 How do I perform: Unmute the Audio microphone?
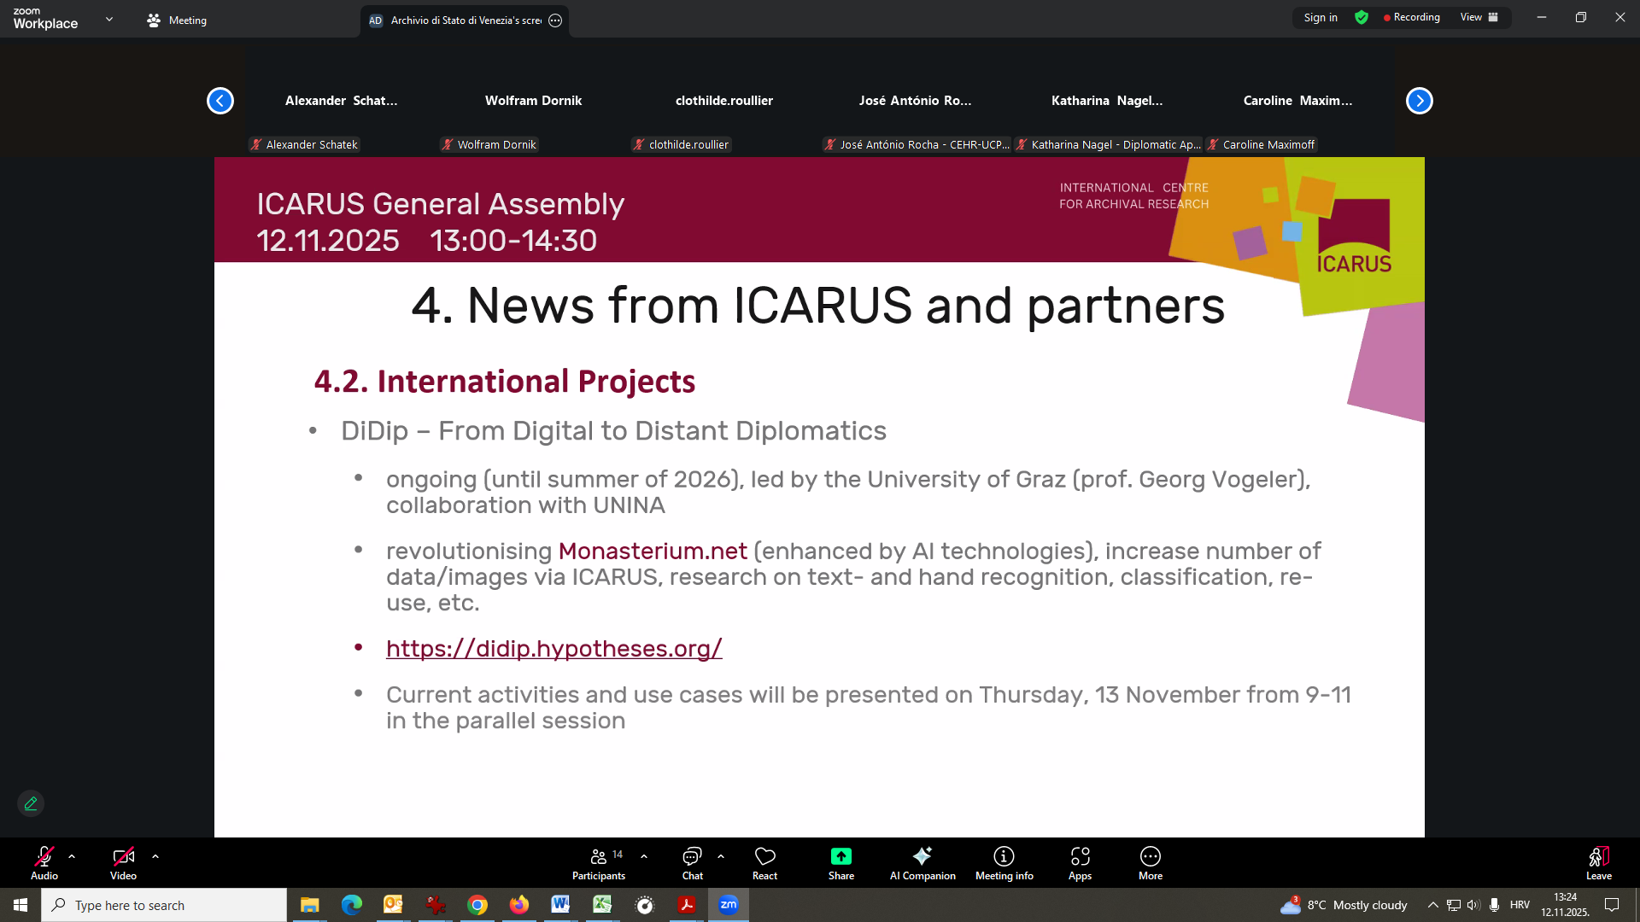44,862
